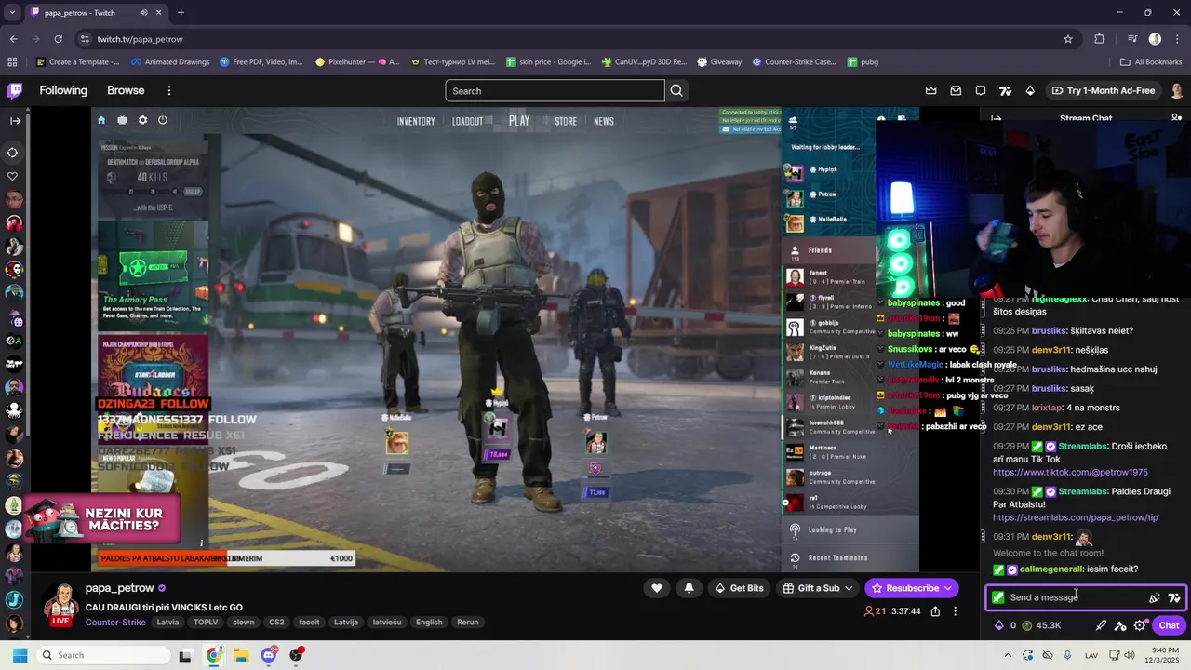
Task: Show hidden system tray icons
Action: pyautogui.click(x=1008, y=655)
